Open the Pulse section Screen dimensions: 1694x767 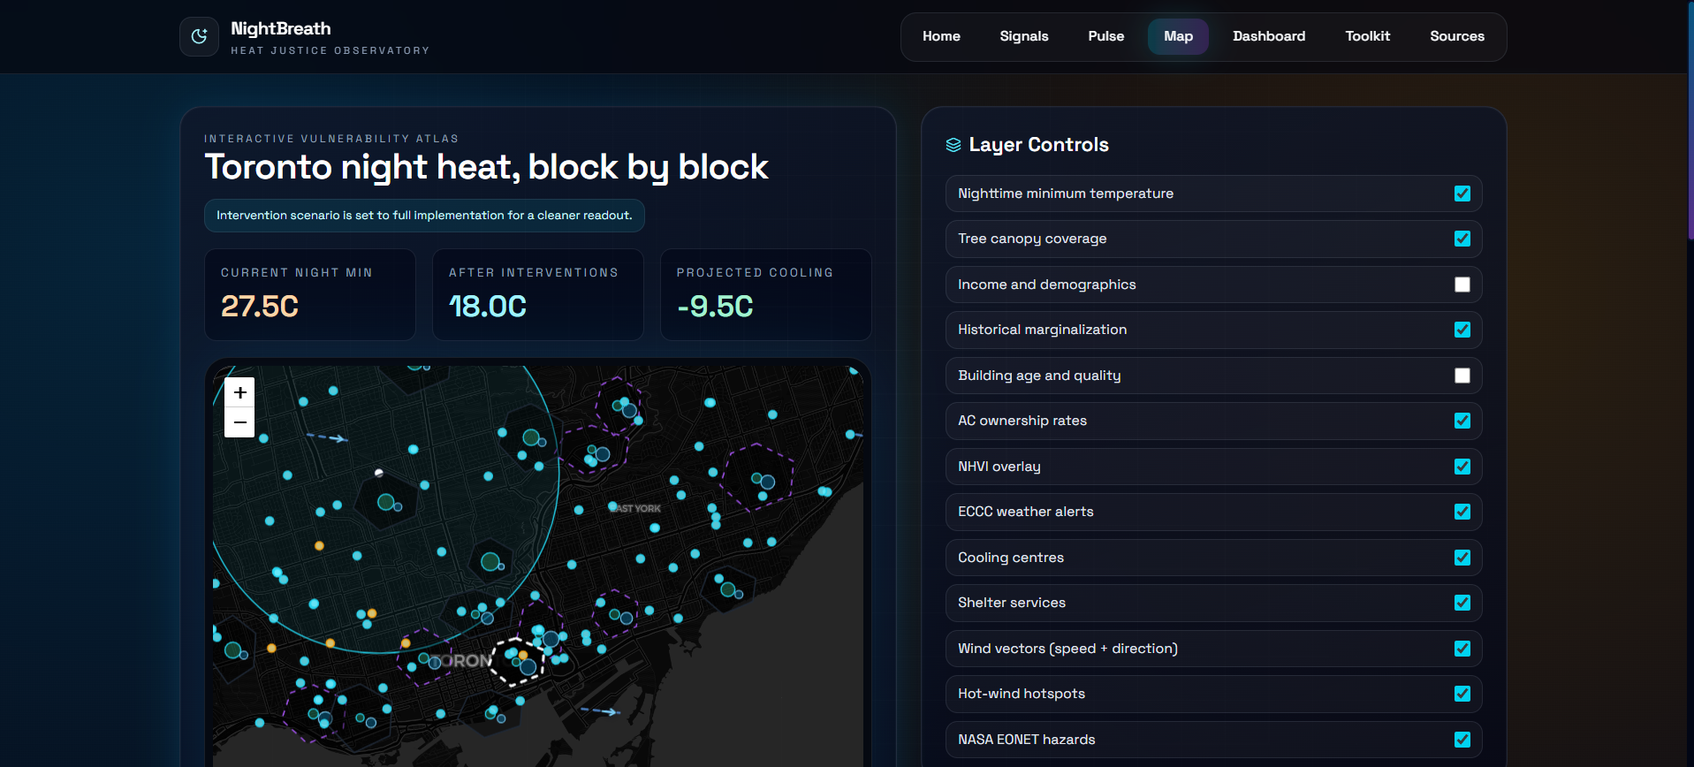pyautogui.click(x=1105, y=36)
